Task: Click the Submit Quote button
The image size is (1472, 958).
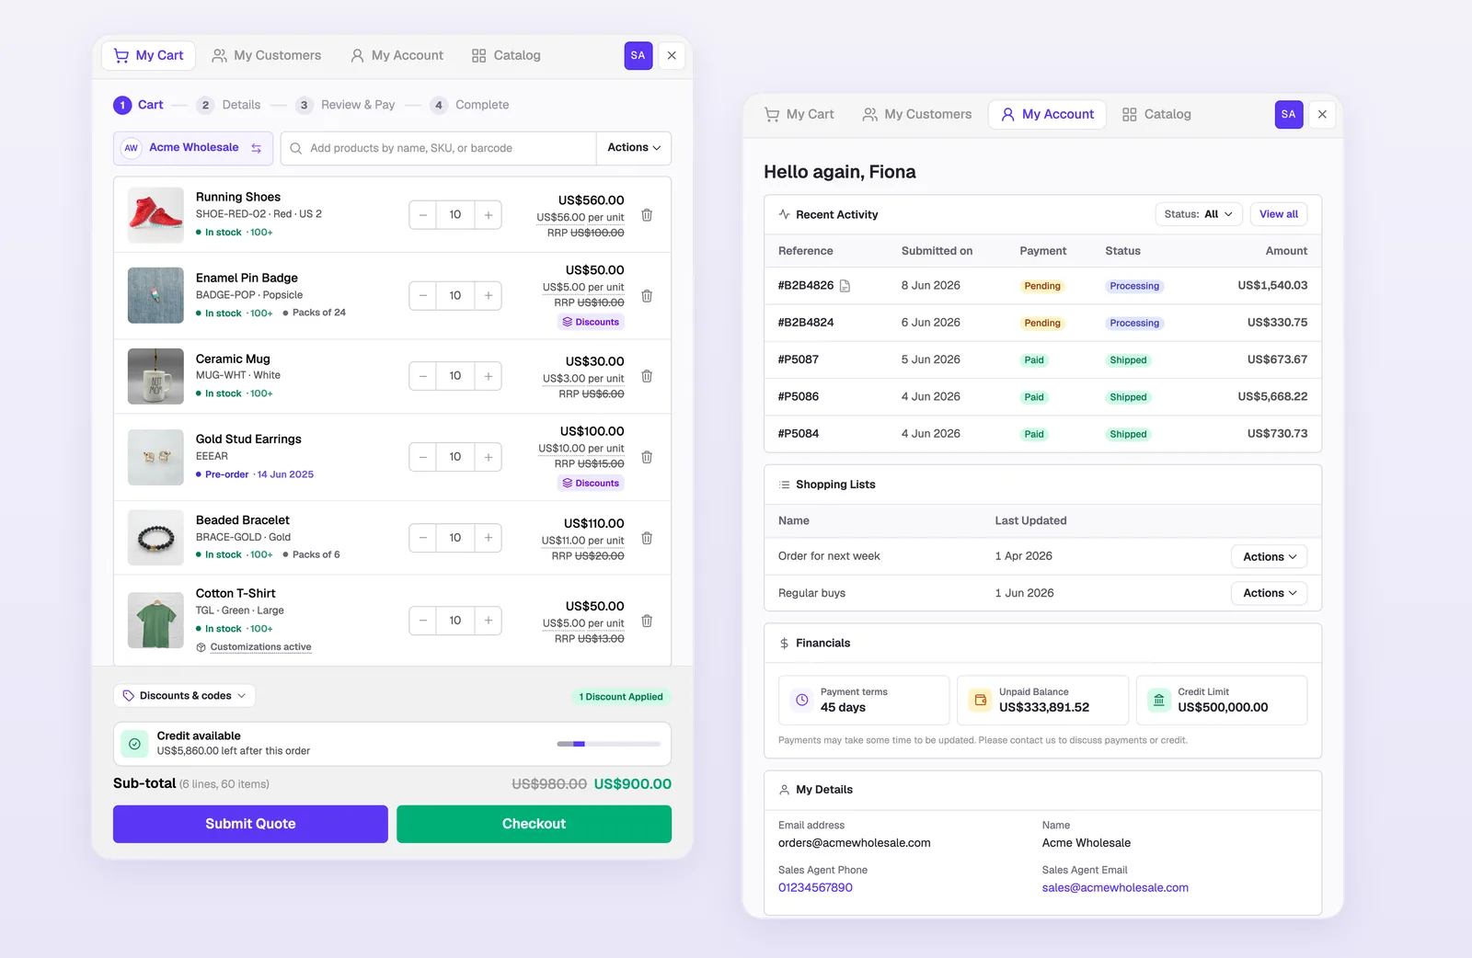Action: 250,824
